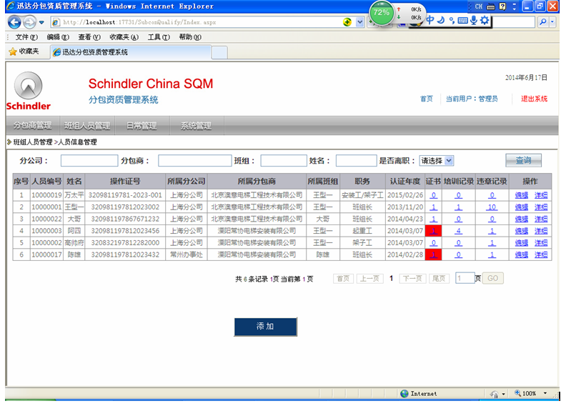The image size is (566, 406).
Task: Toggle the 中 Chinese input mode icon
Action: pos(430,20)
